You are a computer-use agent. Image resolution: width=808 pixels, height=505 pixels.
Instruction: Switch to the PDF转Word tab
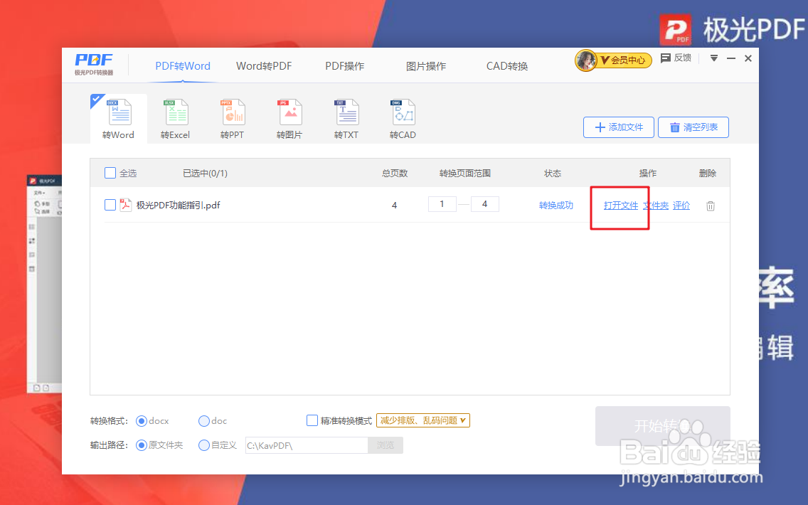coord(183,66)
